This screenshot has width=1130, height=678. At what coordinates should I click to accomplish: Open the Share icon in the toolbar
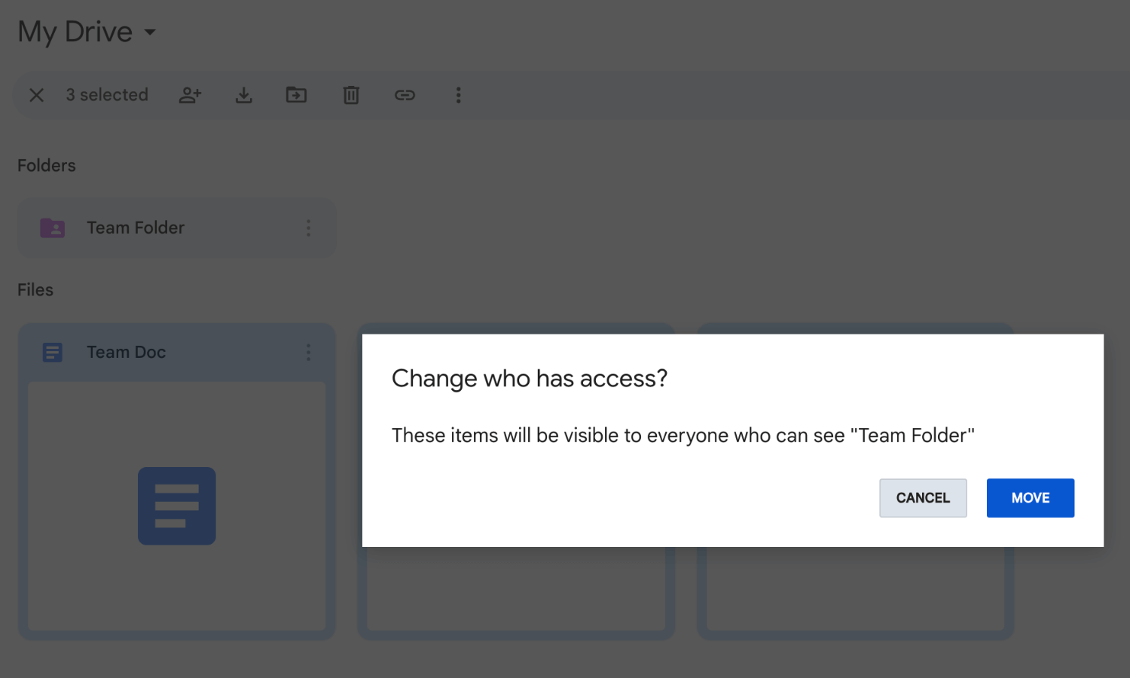click(190, 95)
